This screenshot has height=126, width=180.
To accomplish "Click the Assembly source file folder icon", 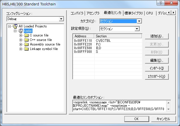I will [x=26, y=44].
